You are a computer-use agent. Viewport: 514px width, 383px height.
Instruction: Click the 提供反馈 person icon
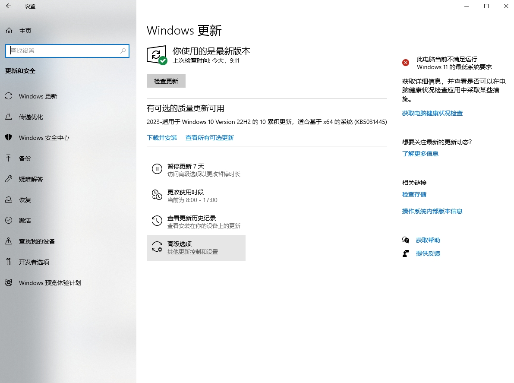tap(406, 253)
